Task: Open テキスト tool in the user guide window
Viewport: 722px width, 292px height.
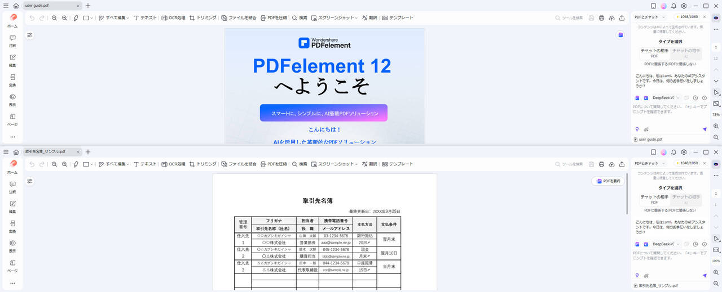Action: pyautogui.click(x=145, y=18)
